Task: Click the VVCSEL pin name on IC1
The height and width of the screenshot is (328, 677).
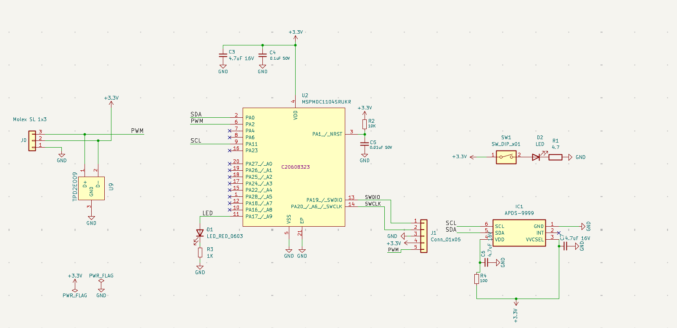Action: pos(534,240)
